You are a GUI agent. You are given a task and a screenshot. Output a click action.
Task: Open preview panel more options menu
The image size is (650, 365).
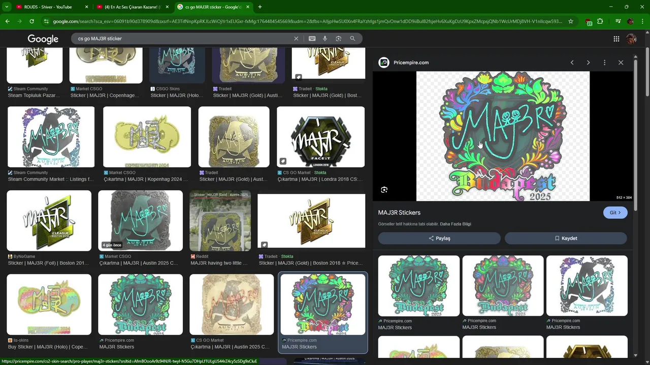tap(604, 62)
